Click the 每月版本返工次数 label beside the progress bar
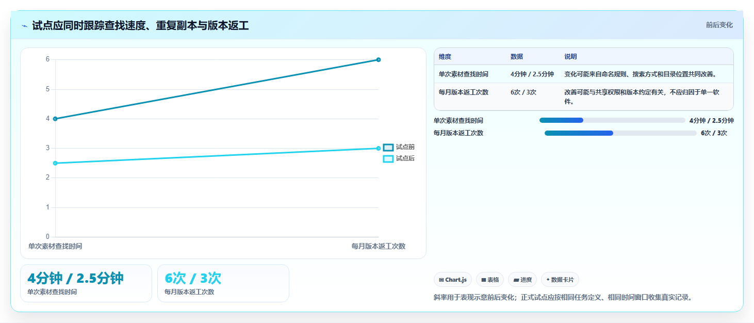Image resolution: width=754 pixels, height=323 pixels. click(458, 133)
